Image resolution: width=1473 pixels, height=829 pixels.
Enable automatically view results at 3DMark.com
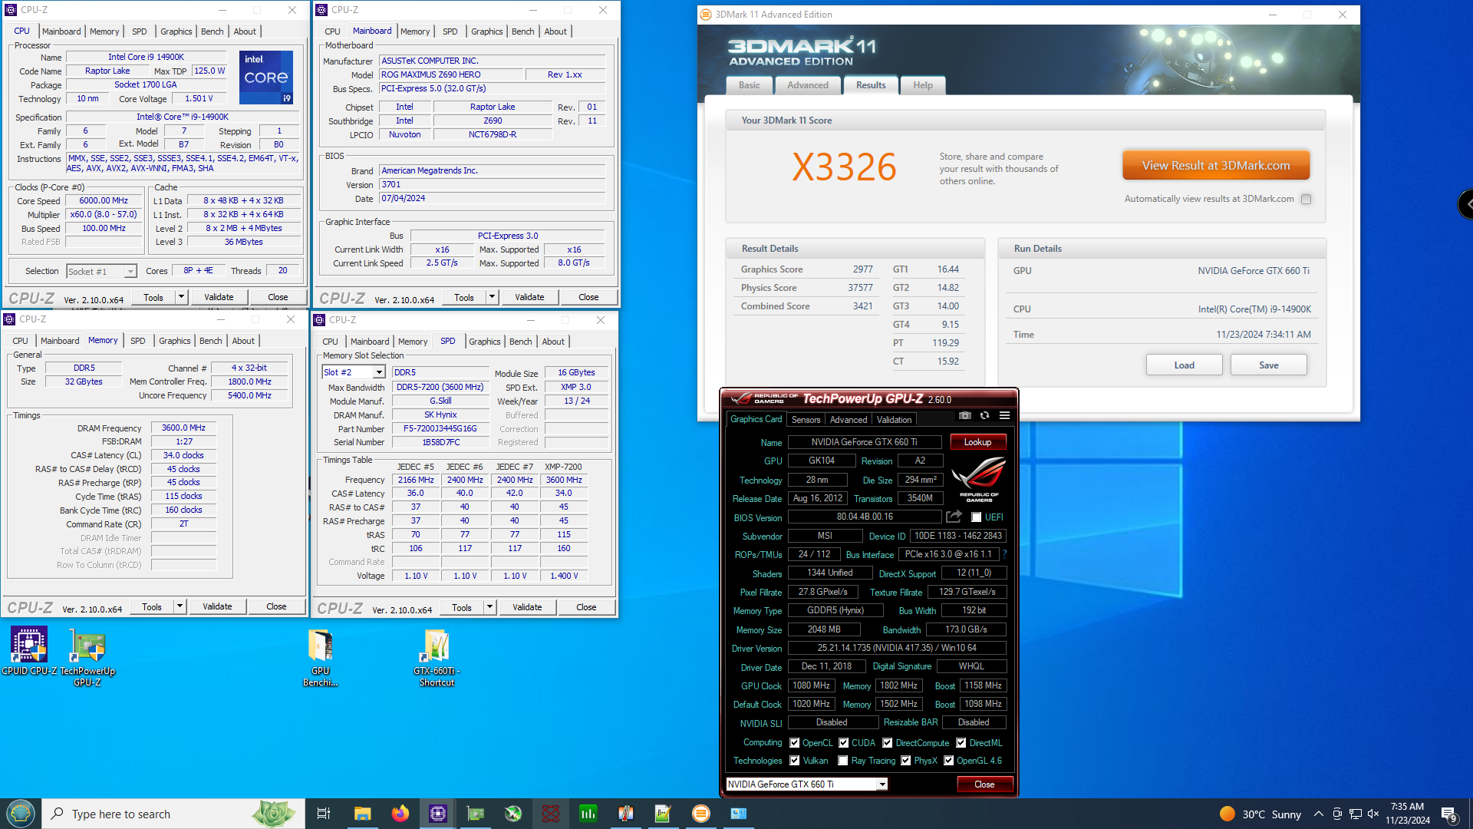(1307, 199)
